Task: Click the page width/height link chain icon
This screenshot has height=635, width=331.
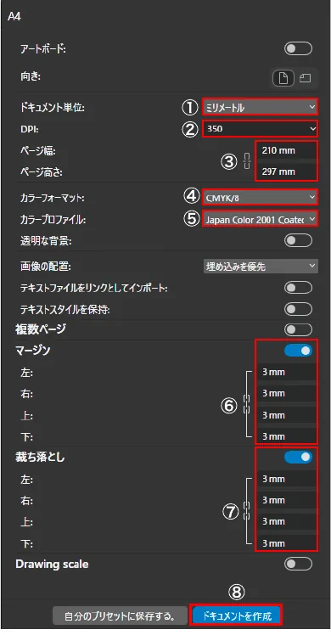Action: click(246, 161)
